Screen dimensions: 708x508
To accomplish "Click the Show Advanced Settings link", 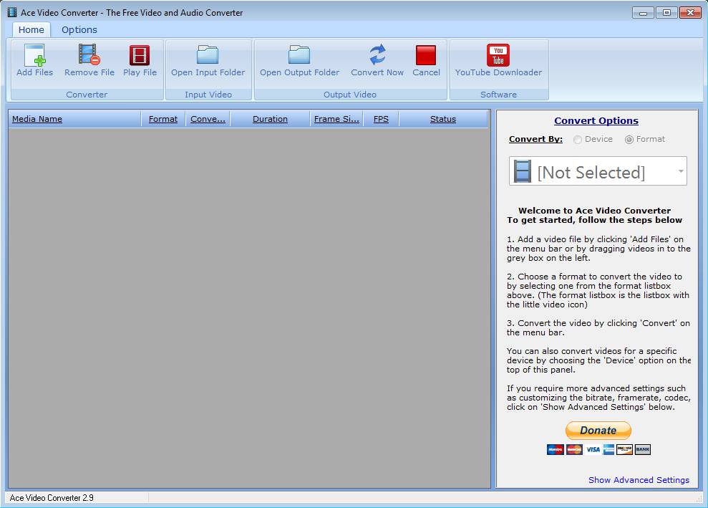I will pos(639,480).
